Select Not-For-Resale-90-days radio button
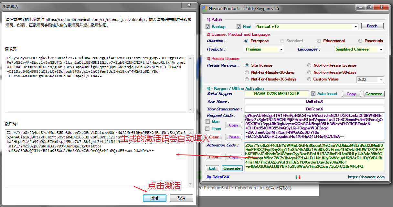Screen dimensions: 393x207 pos(310,72)
